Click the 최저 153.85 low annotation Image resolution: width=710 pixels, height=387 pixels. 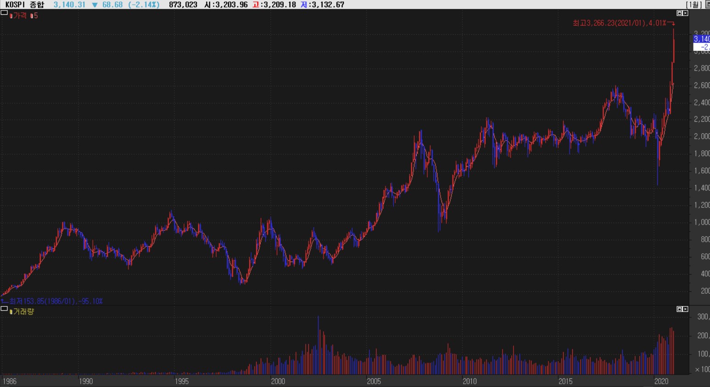click(x=56, y=301)
